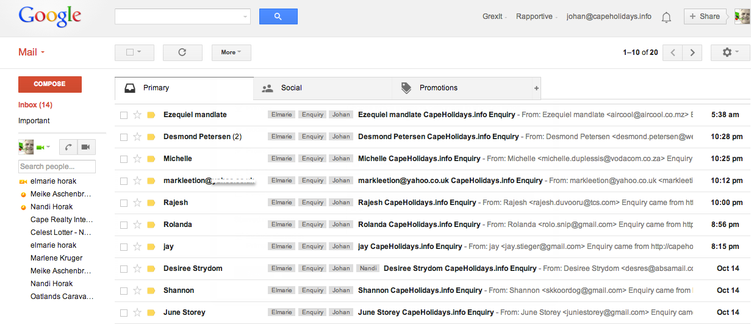Open the notifications bell
This screenshot has width=751, height=324.
pyautogui.click(x=666, y=17)
